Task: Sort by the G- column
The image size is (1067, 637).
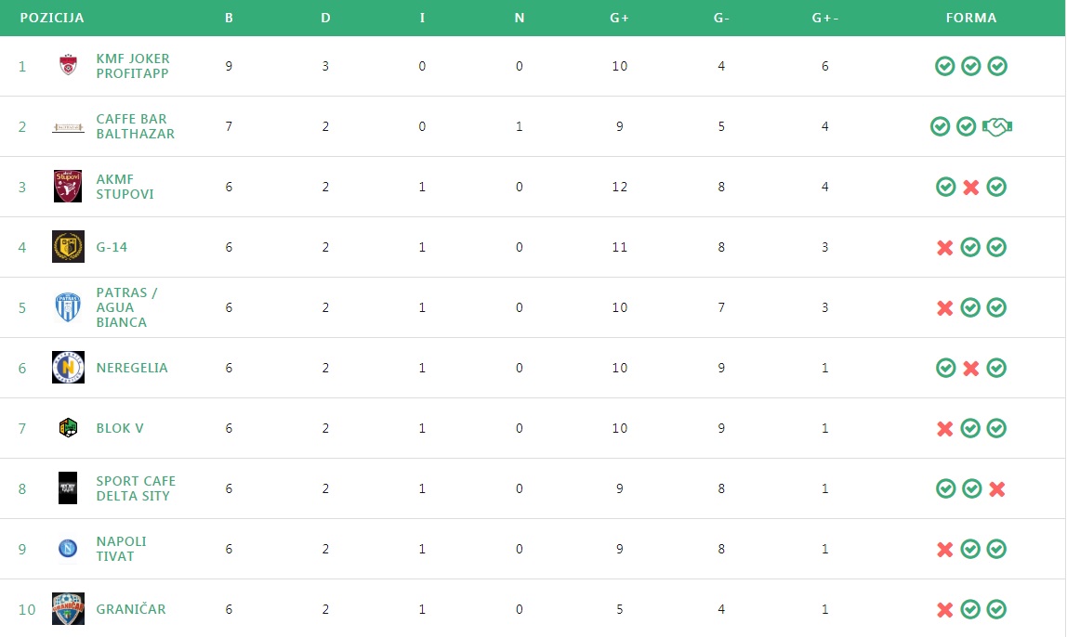Action: coord(720,18)
